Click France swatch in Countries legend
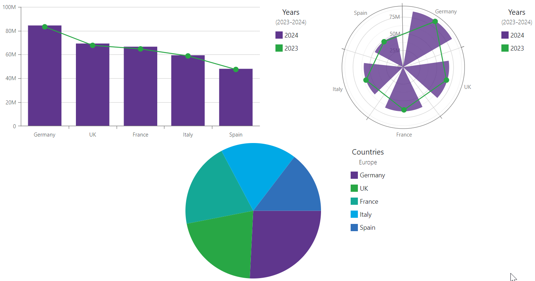 coord(354,201)
